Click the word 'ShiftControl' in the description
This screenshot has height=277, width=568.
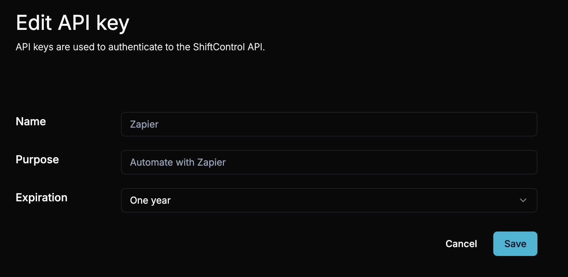coord(219,47)
